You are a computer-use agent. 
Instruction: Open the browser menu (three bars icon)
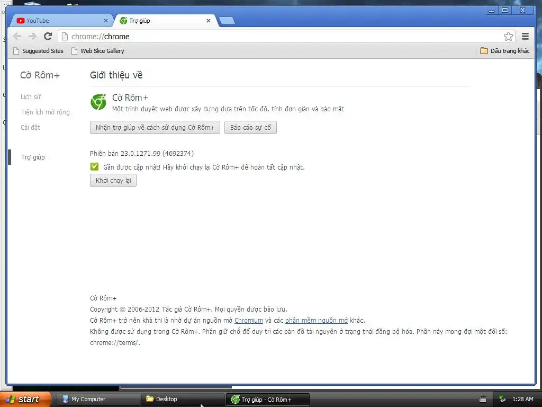click(x=526, y=37)
